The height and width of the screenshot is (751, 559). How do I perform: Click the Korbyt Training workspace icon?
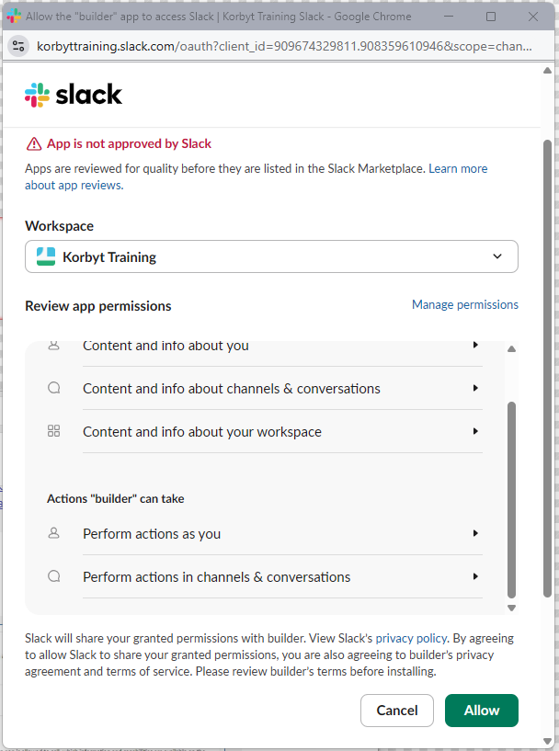coord(46,256)
